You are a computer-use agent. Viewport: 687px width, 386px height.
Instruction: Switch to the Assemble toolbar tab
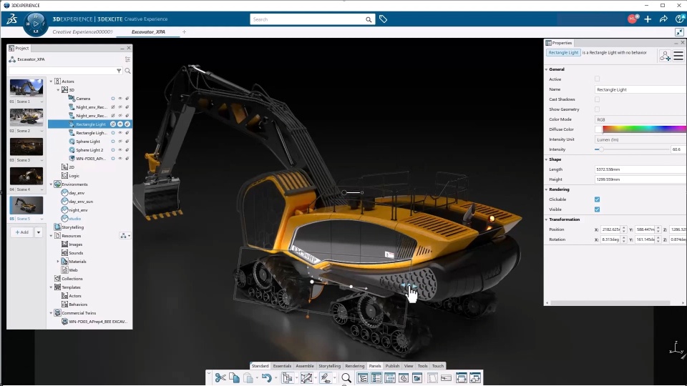(305, 366)
